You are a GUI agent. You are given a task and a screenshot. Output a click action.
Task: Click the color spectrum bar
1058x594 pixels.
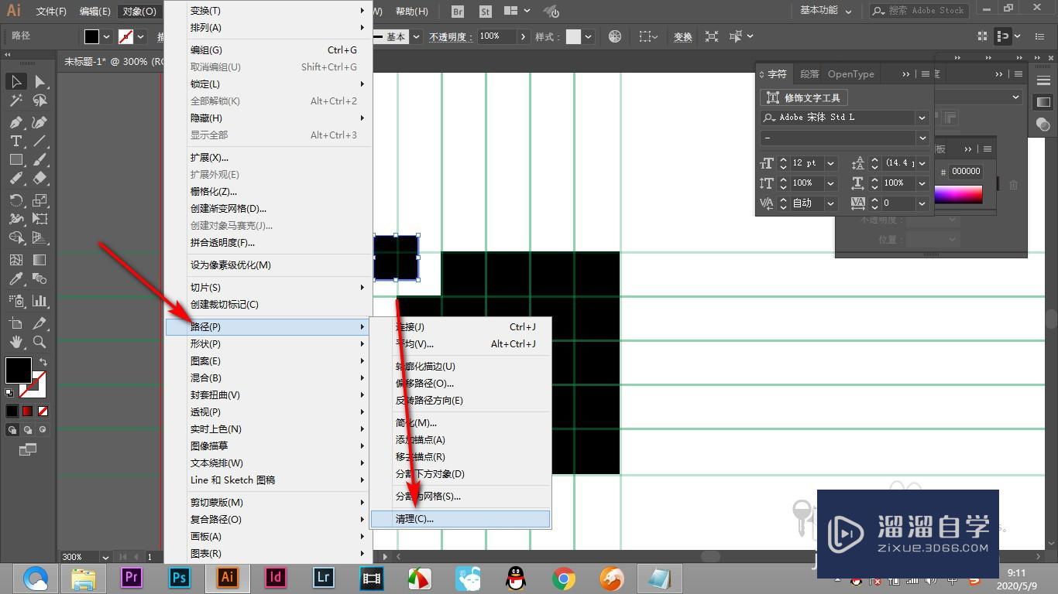coord(958,194)
